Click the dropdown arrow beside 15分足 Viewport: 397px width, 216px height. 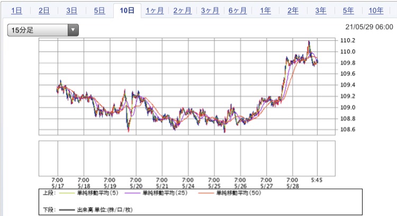[x=73, y=30]
